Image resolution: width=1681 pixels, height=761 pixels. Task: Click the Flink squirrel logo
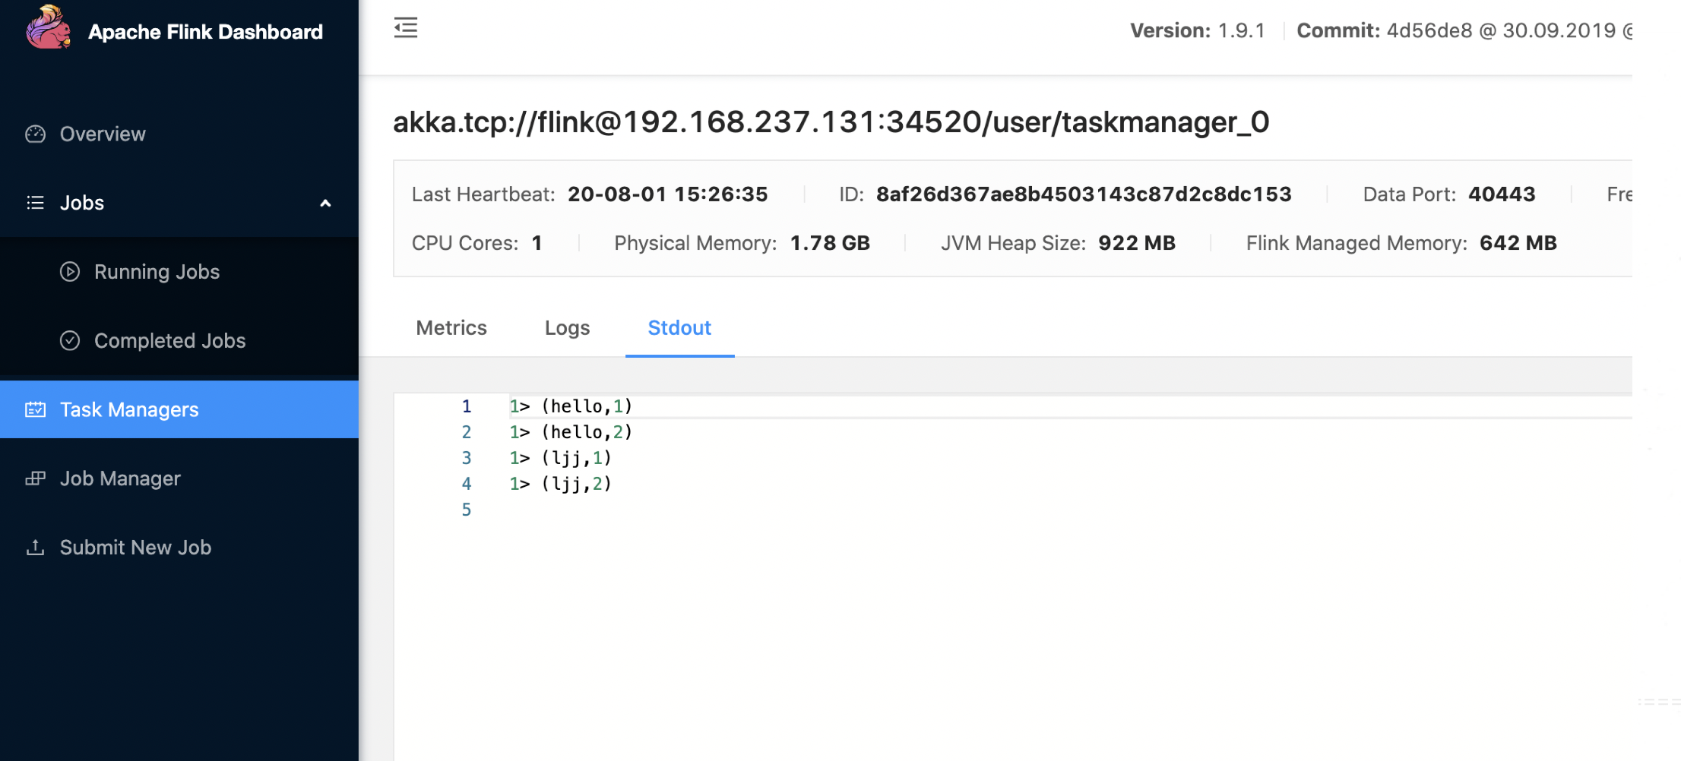(x=49, y=27)
